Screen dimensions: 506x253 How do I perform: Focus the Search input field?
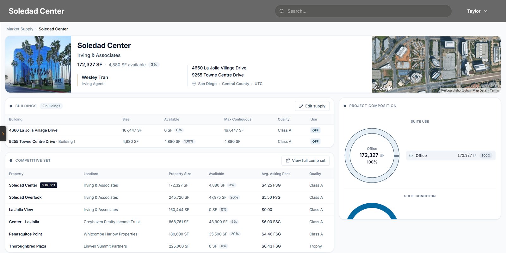pyautogui.click(x=363, y=11)
